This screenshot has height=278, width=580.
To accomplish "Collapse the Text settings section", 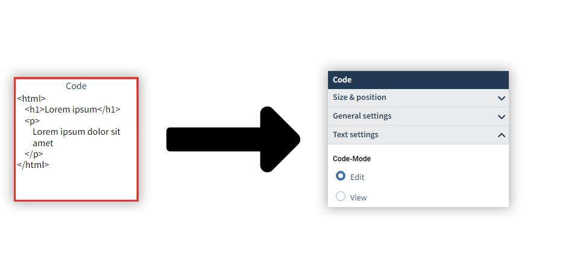I will (x=356, y=135).
